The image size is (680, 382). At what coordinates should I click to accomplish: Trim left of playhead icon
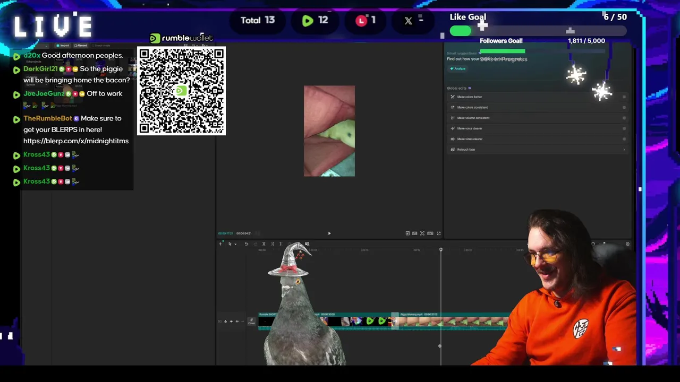click(273, 244)
